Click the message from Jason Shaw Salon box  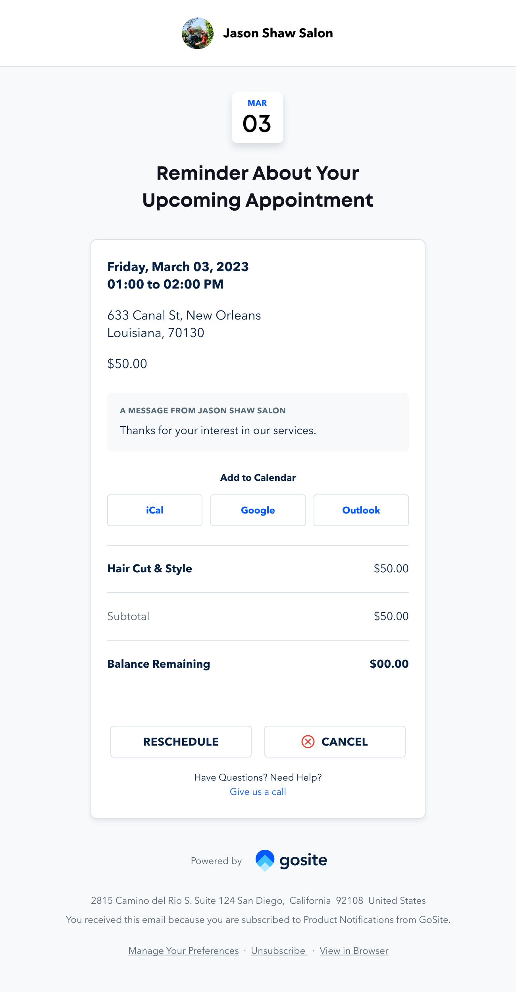[x=258, y=422]
